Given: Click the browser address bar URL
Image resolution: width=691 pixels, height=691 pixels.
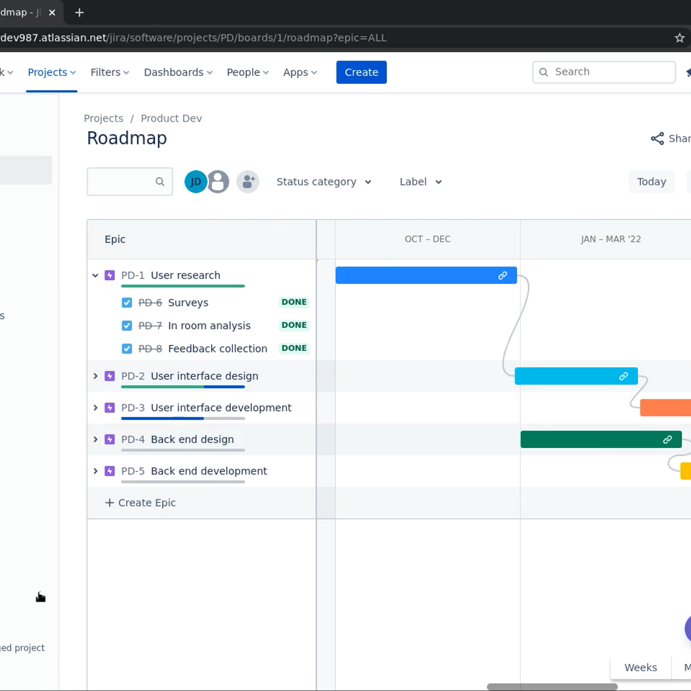Looking at the screenshot, I should coord(193,38).
